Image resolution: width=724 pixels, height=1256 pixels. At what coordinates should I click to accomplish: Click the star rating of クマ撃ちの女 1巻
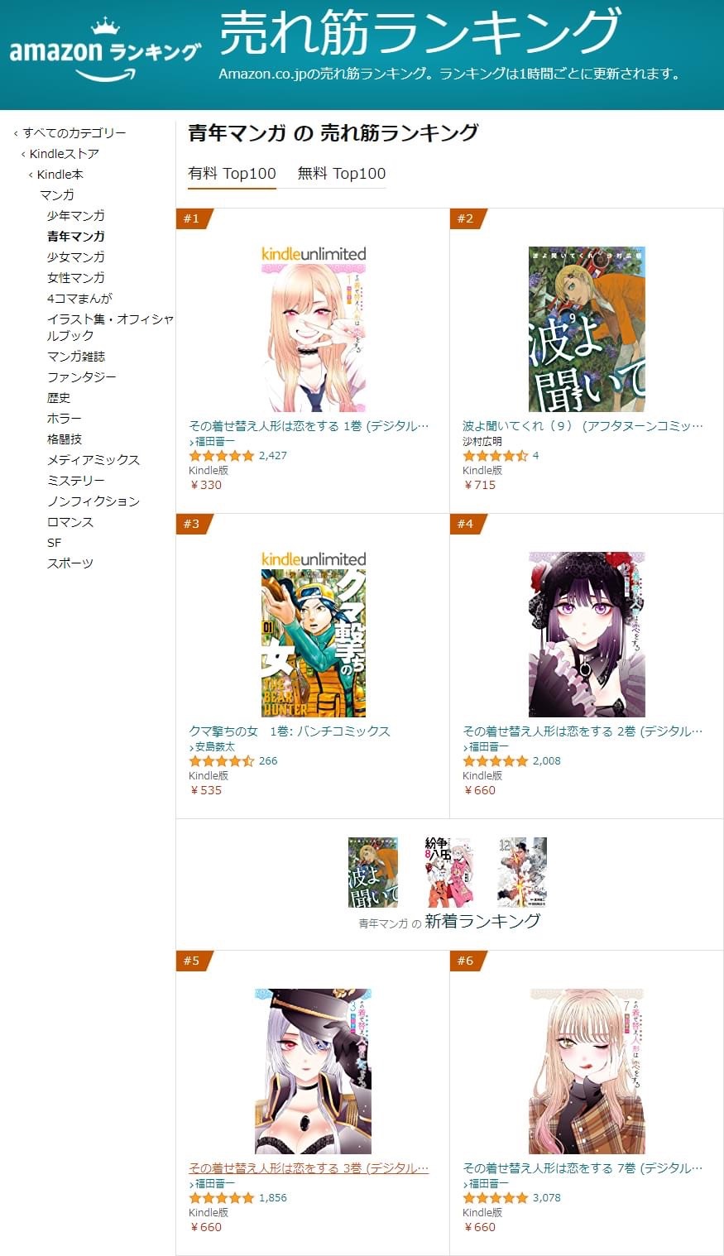click(222, 761)
